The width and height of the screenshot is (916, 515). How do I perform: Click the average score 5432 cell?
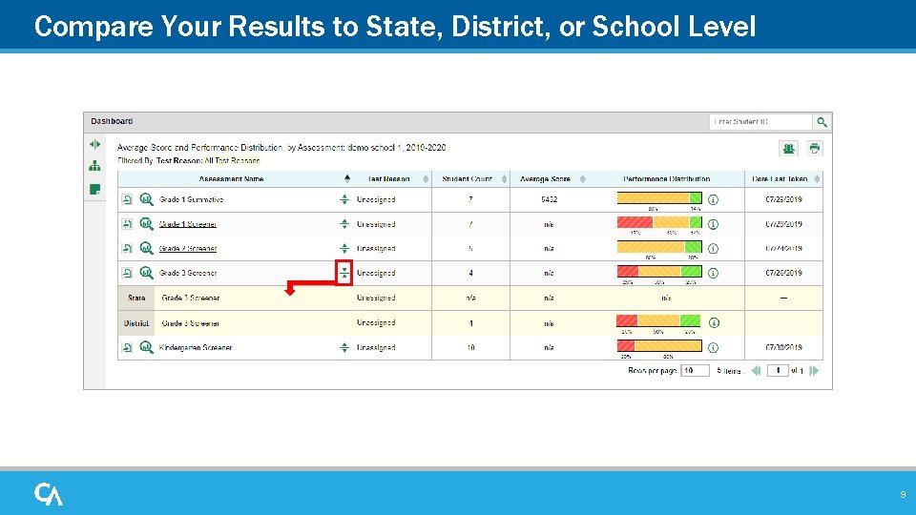(550, 199)
